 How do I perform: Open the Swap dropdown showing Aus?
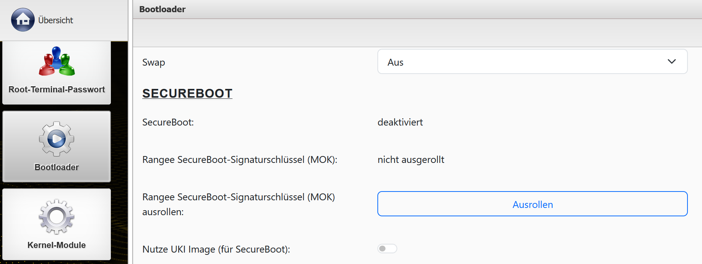[532, 62]
